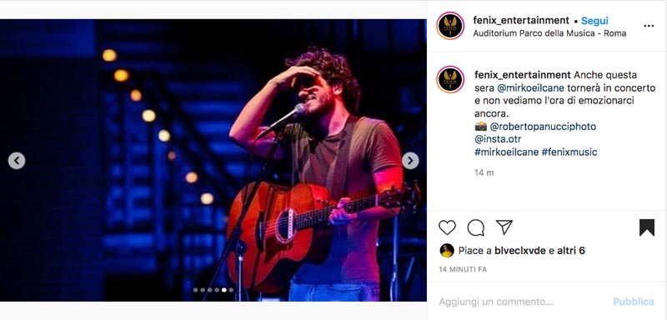The height and width of the screenshot is (320, 667).
Task: Go to the next photo arrow
Action: 410,161
